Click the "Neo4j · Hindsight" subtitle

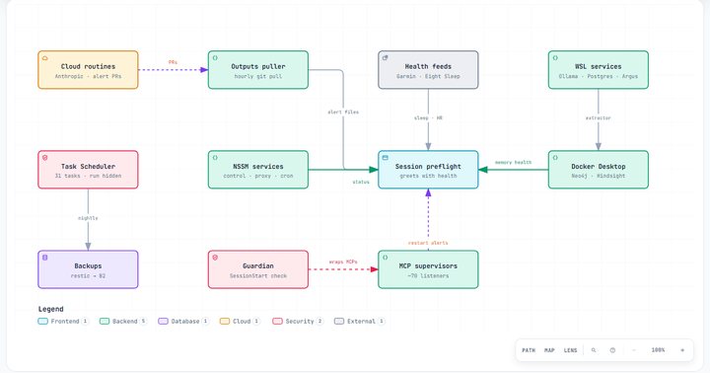coord(599,176)
